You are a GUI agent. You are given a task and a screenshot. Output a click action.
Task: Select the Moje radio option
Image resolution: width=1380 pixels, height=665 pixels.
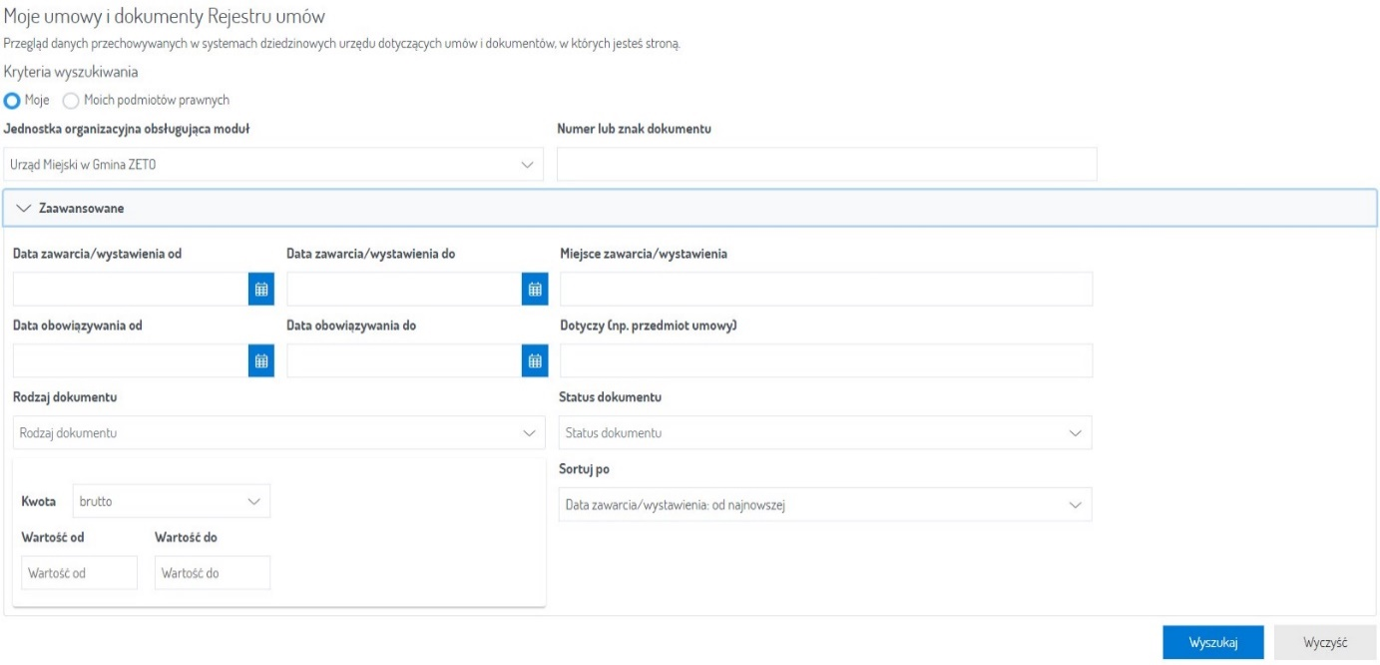[13, 101]
